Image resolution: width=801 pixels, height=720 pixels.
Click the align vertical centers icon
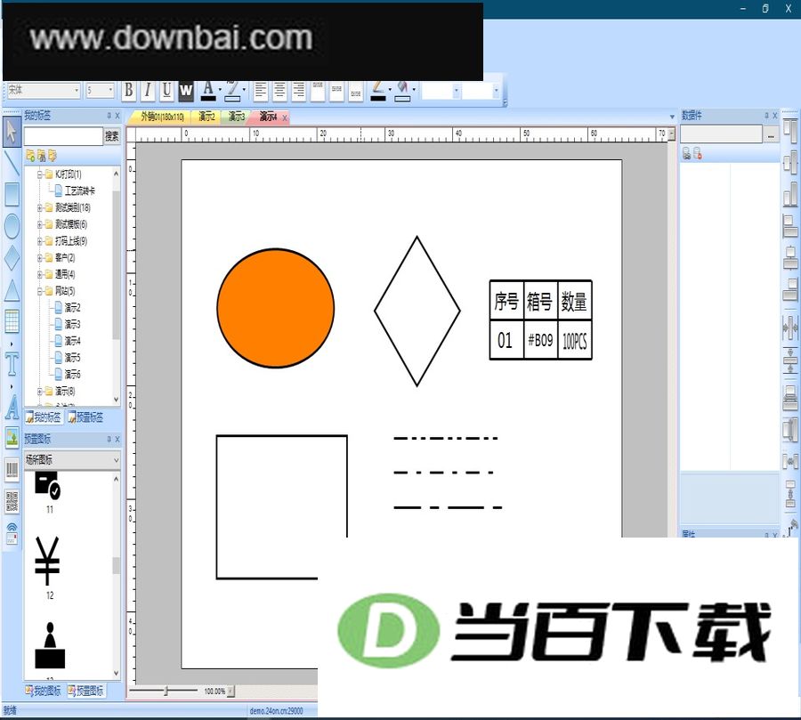click(x=789, y=163)
